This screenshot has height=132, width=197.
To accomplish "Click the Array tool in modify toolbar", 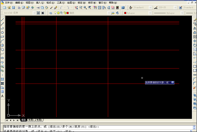I will coord(195,37).
